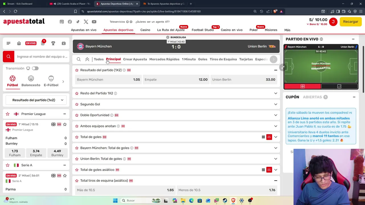Click the Windows Start button
The height and width of the screenshot is (205, 365).
[x=115, y=200]
